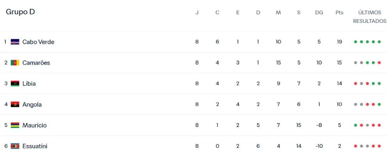Select the Líbia team name
The image size is (387, 153).
29,83
